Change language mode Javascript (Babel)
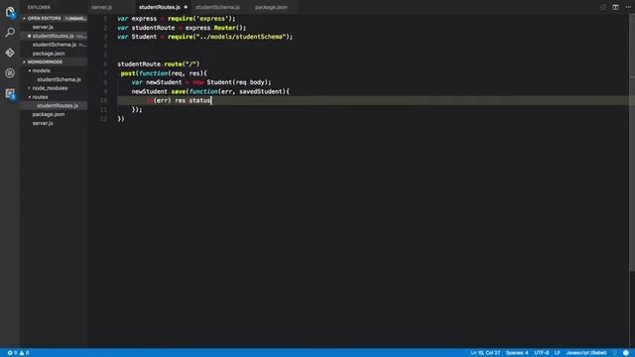Viewport: 635px width, 357px height. [x=586, y=353]
